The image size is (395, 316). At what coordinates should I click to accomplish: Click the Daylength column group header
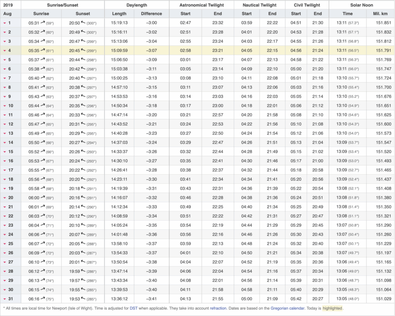[x=137, y=5]
